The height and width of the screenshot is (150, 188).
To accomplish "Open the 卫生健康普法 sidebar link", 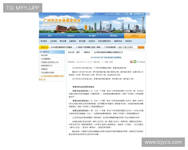I will (x=46, y=59).
